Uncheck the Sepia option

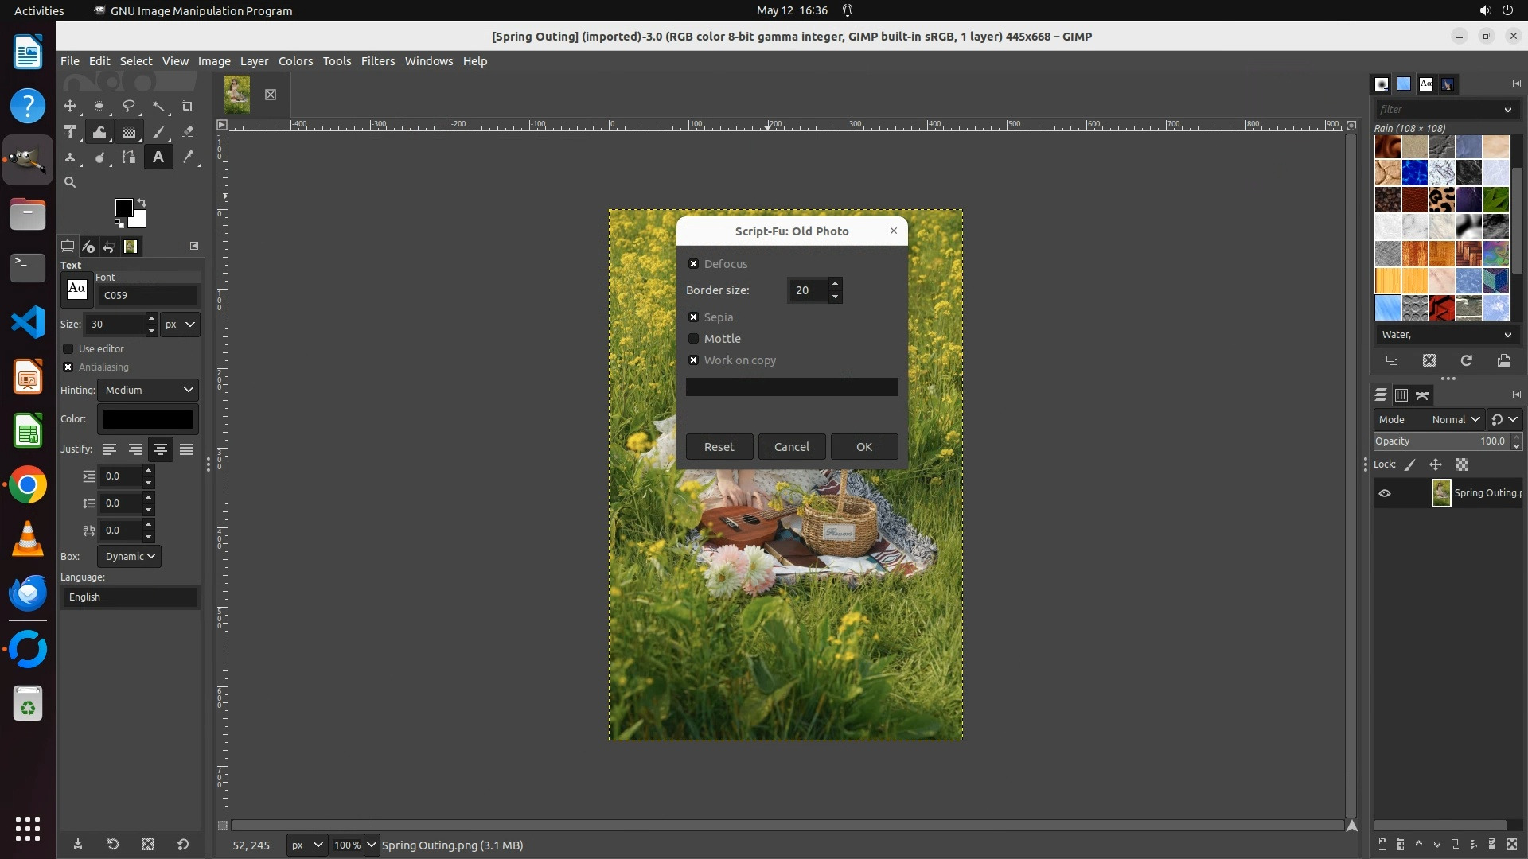tap(693, 317)
